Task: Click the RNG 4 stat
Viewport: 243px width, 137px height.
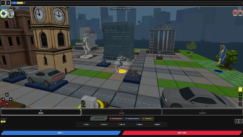Action: click(x=157, y=125)
